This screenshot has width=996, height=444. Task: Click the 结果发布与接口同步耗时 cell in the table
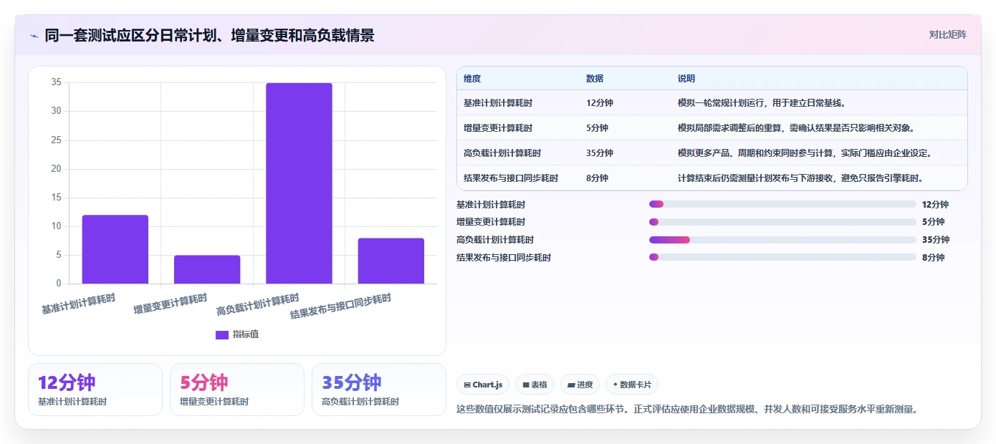point(511,178)
